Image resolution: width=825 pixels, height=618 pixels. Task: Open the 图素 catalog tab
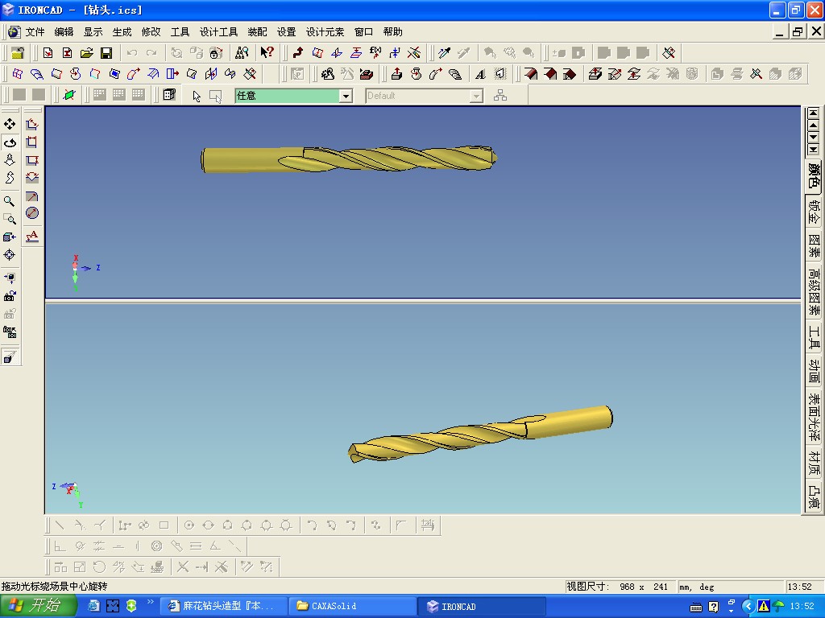[814, 246]
